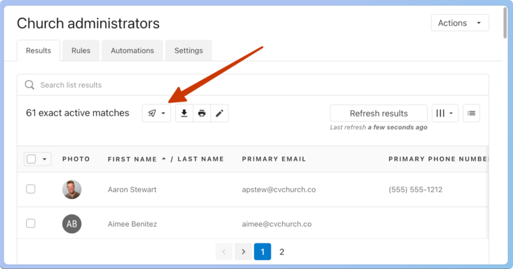513x269 pixels.
Task: Sort by Last Name column header
Action: 201,159
